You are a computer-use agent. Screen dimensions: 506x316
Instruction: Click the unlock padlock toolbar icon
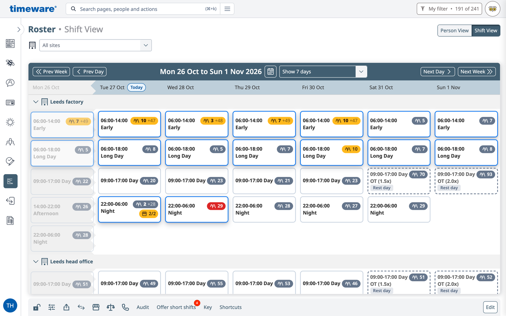[37, 307]
